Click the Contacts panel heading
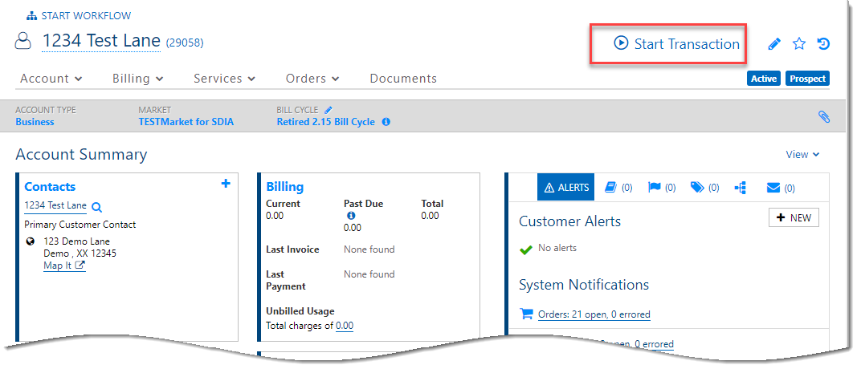The width and height of the screenshot is (857, 369). tap(50, 187)
